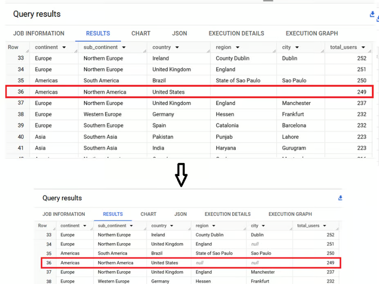The height and width of the screenshot is (284, 379).
Task: Click download icon in the lower Query results panel
Action: tap(340, 198)
